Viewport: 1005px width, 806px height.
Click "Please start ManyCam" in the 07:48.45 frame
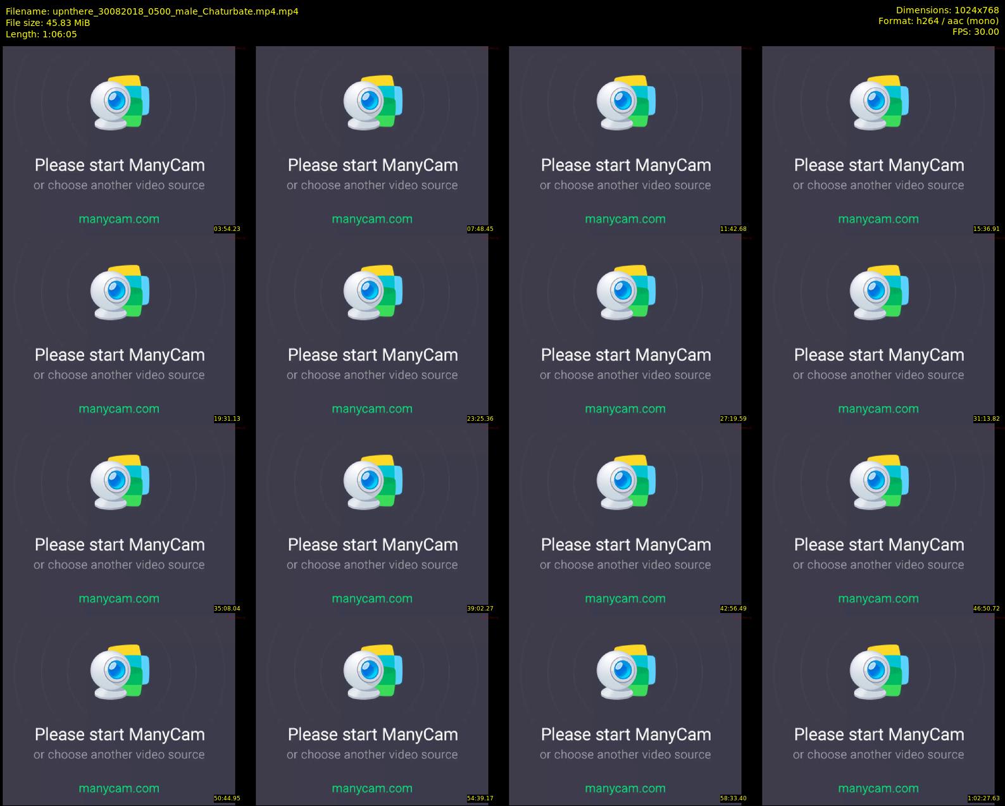click(373, 165)
